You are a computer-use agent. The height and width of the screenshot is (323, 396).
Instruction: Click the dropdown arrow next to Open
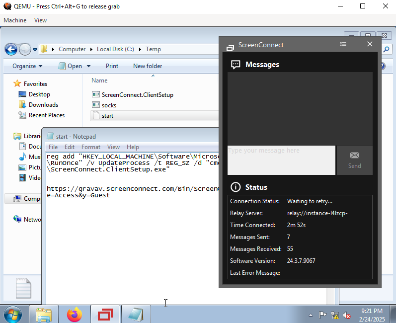click(x=89, y=66)
